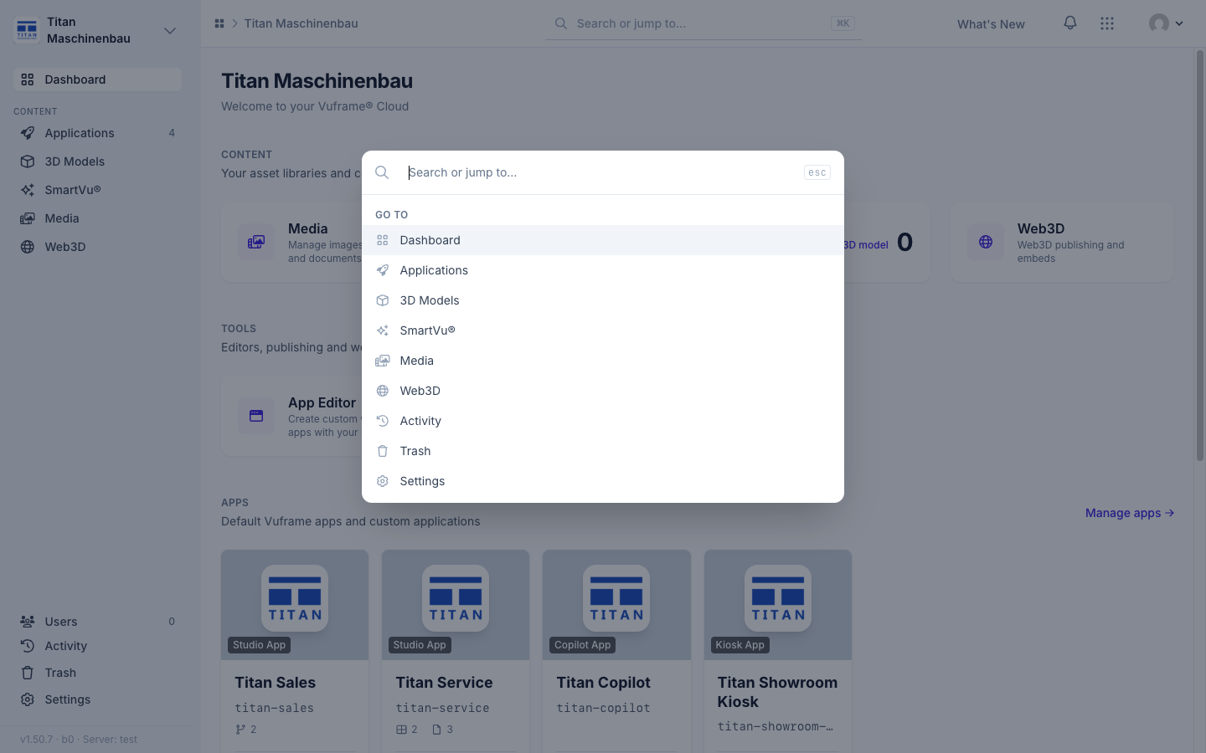Screen dimensions: 1206x753
Task: Dismiss palette using the esc badge
Action: 817,172
